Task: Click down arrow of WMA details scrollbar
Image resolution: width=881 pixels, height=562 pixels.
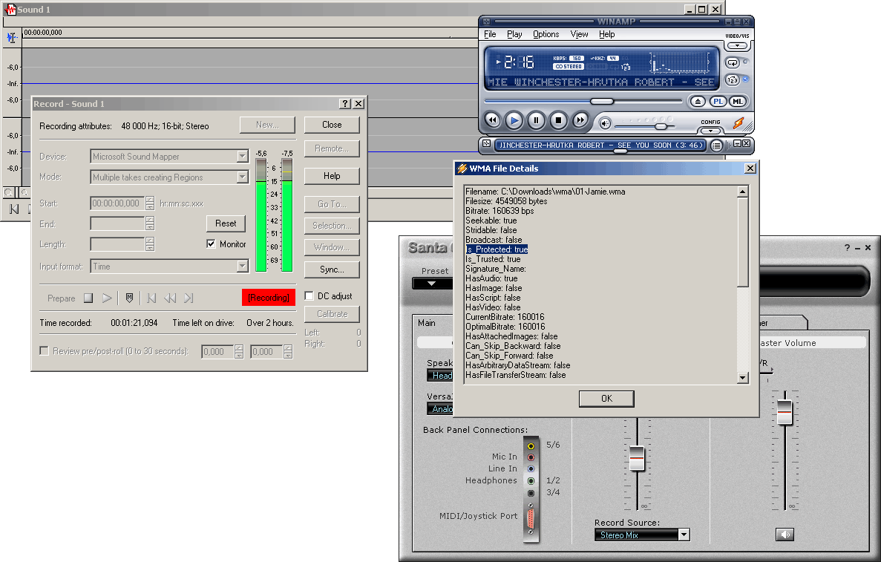Action: pyautogui.click(x=743, y=378)
